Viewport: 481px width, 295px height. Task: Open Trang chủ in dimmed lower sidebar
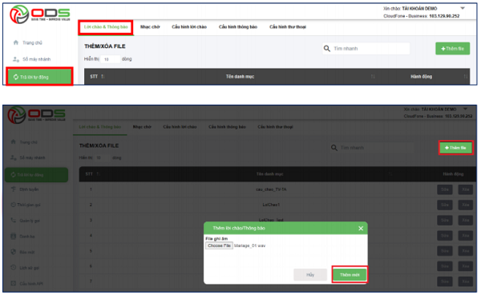tap(24, 142)
